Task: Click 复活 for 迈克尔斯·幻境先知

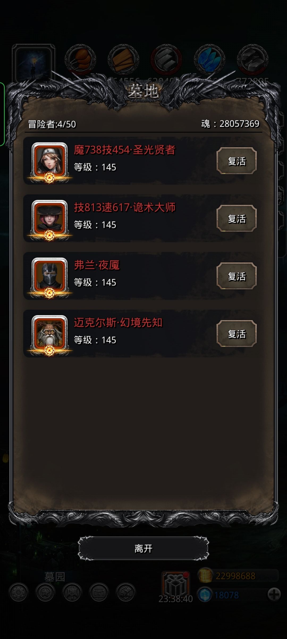Action: pos(237,333)
